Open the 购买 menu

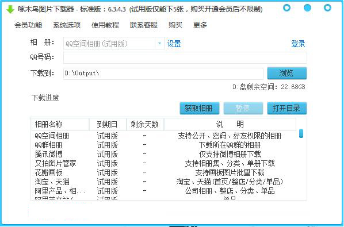click(175, 25)
